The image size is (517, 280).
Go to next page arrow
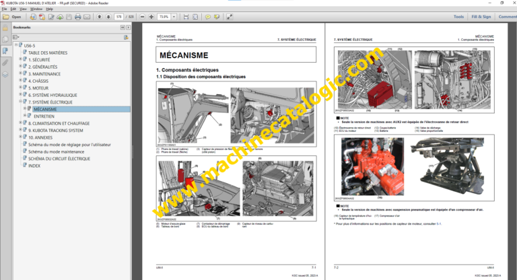(108, 17)
